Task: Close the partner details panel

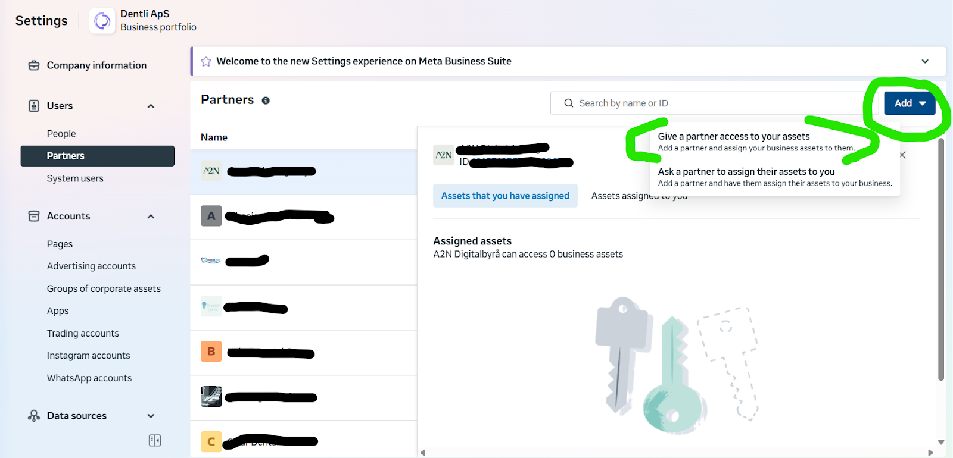Action: (903, 155)
